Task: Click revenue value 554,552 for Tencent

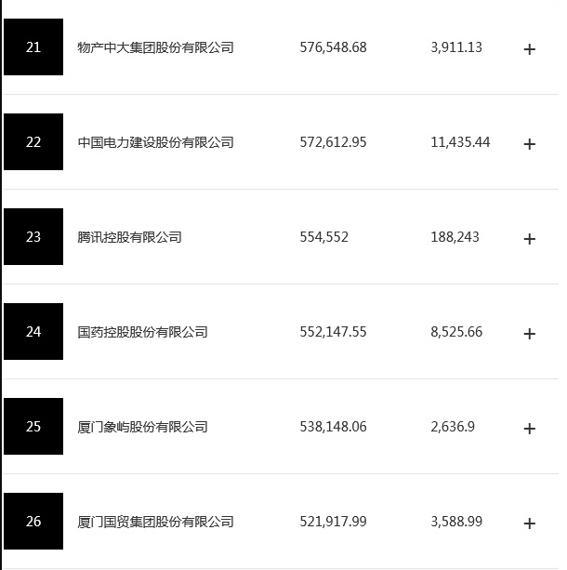Action: [x=324, y=237]
